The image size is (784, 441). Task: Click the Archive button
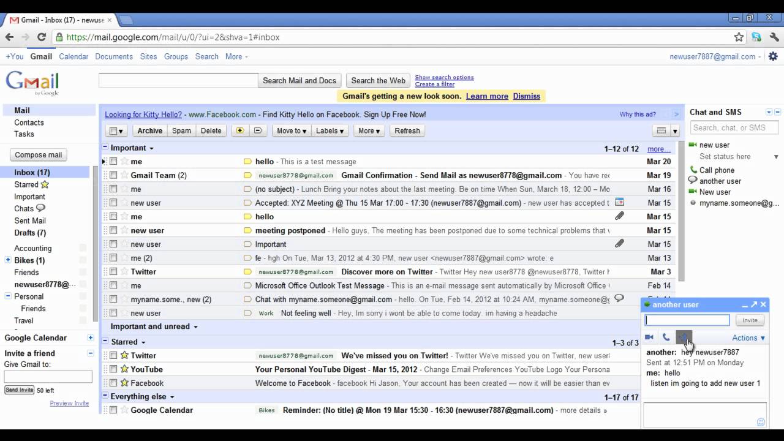[149, 130]
